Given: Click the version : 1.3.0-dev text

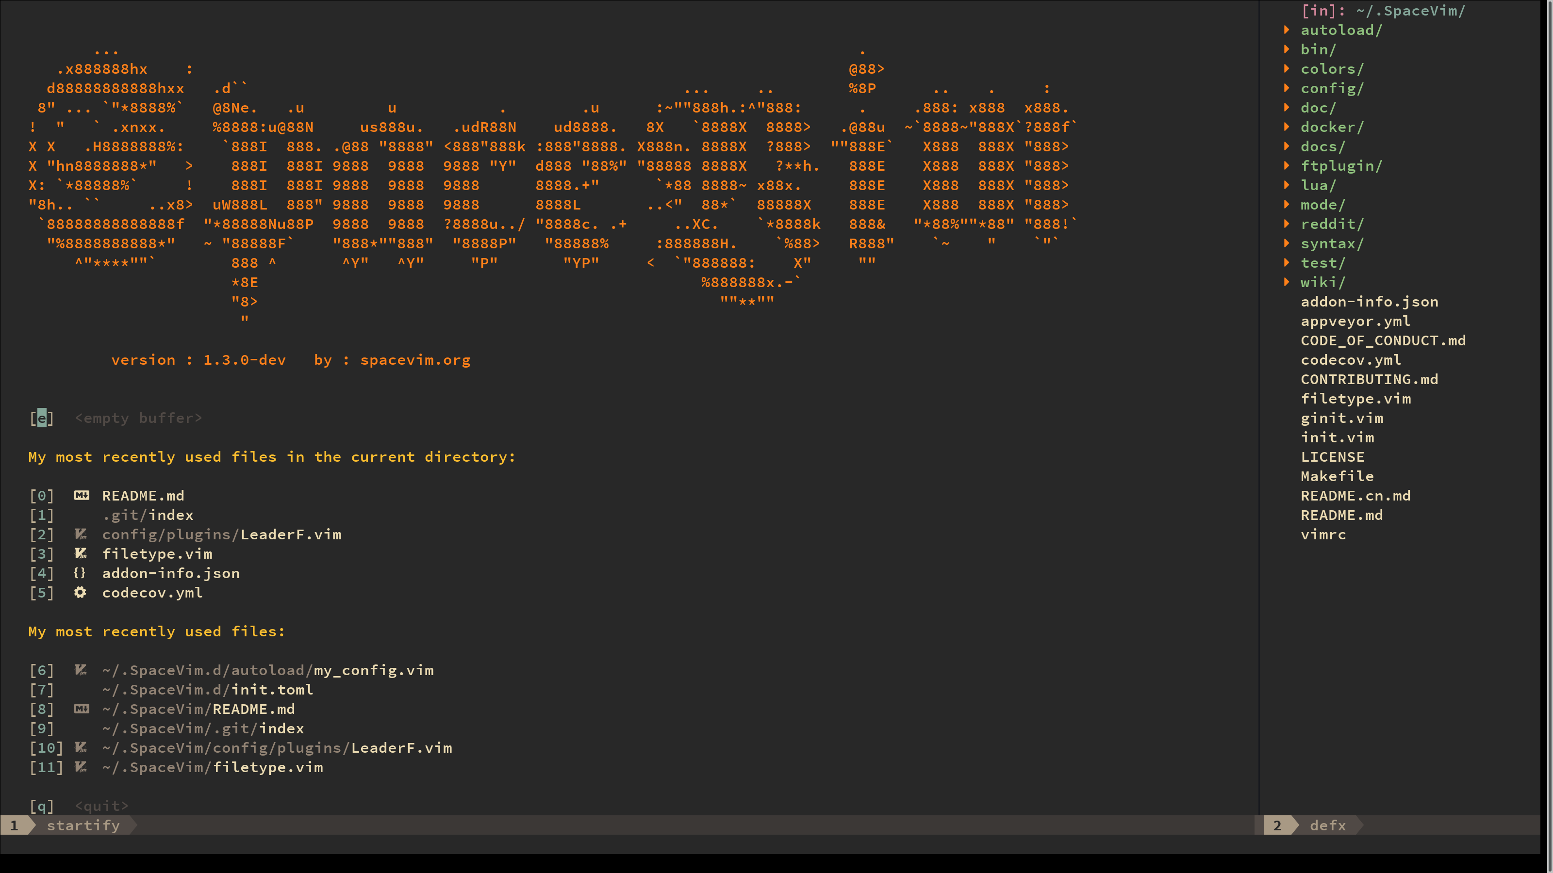Looking at the screenshot, I should click(198, 360).
